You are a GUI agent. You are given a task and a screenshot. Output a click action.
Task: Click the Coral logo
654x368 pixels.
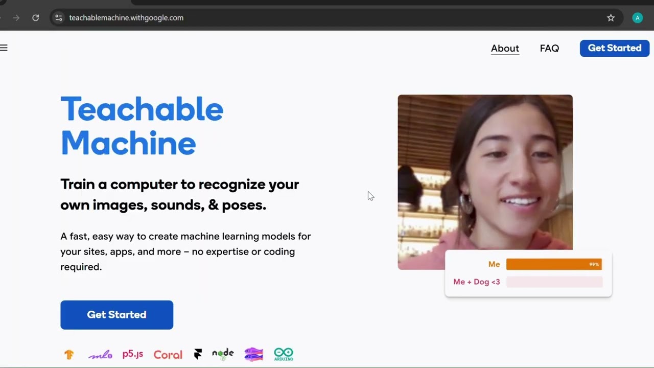click(168, 355)
